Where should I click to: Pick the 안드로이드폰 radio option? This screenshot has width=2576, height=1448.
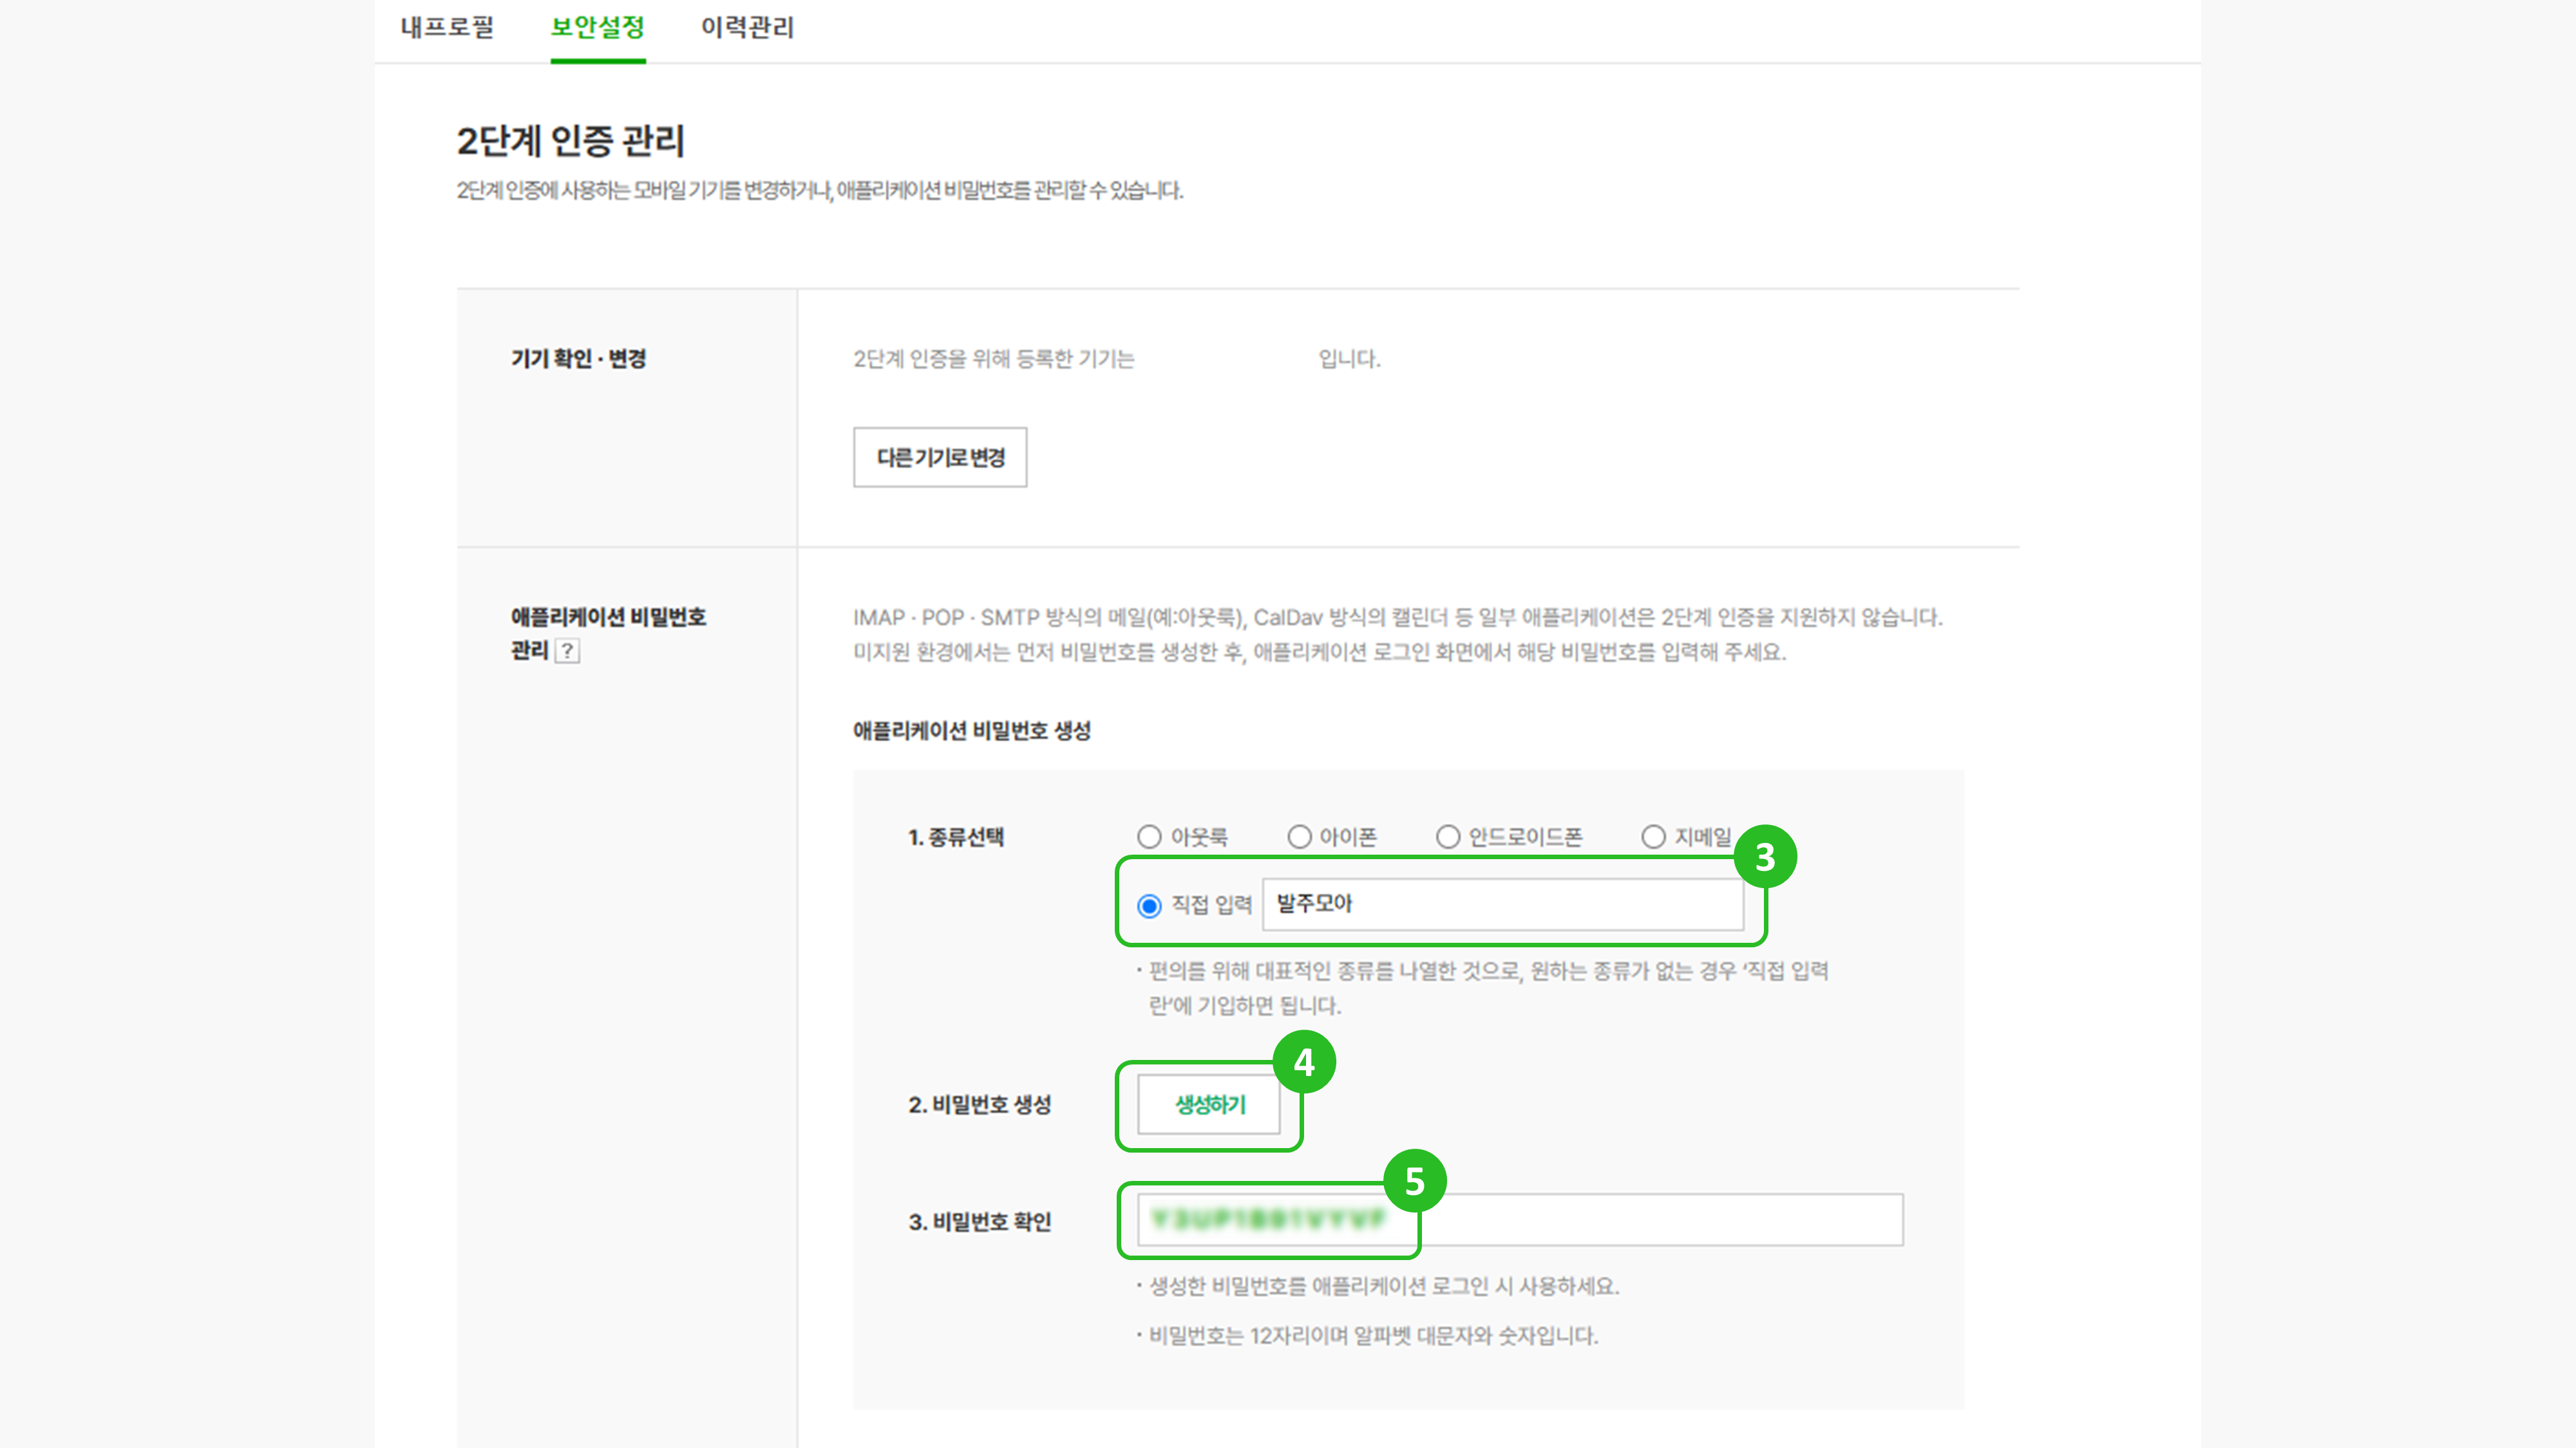pos(1448,837)
